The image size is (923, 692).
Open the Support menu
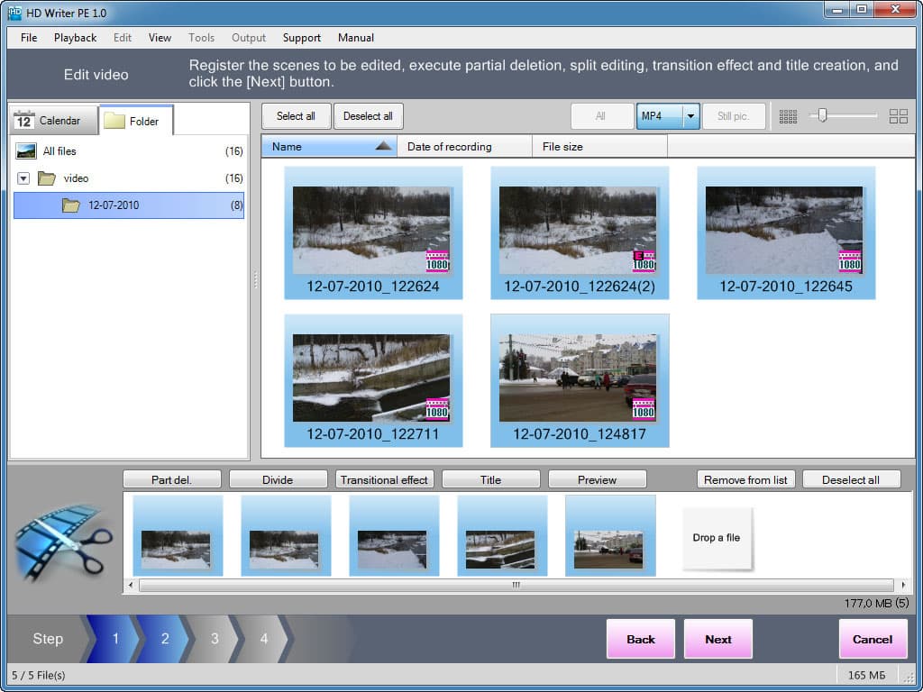pos(301,38)
